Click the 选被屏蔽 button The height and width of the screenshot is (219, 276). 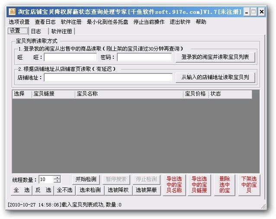[147, 190]
